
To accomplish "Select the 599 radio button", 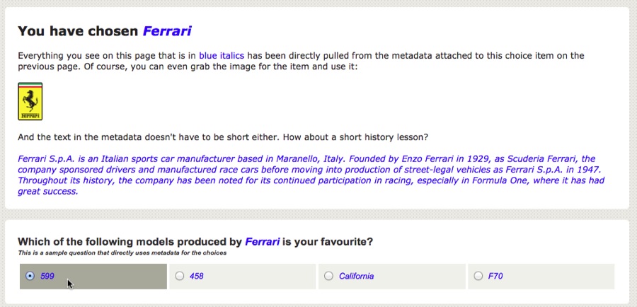I will point(30,277).
